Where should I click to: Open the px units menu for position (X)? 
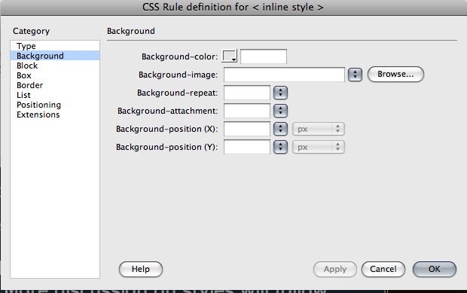[x=319, y=129]
